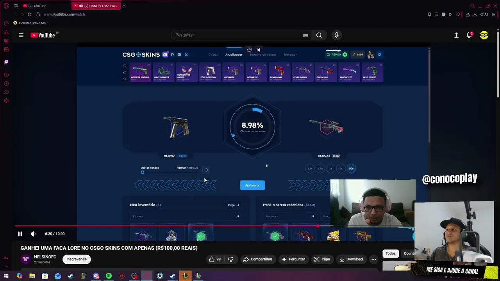Open the bookmarks heart icon
Screen dimensions: 500x281
pos(458,14)
